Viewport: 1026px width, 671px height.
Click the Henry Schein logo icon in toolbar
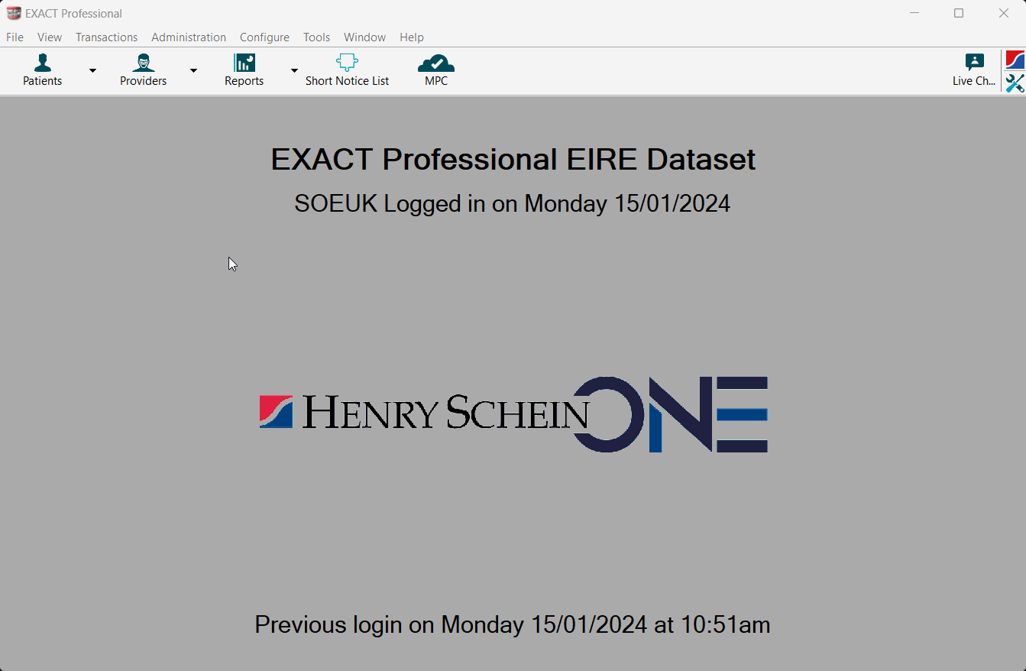point(1015,60)
